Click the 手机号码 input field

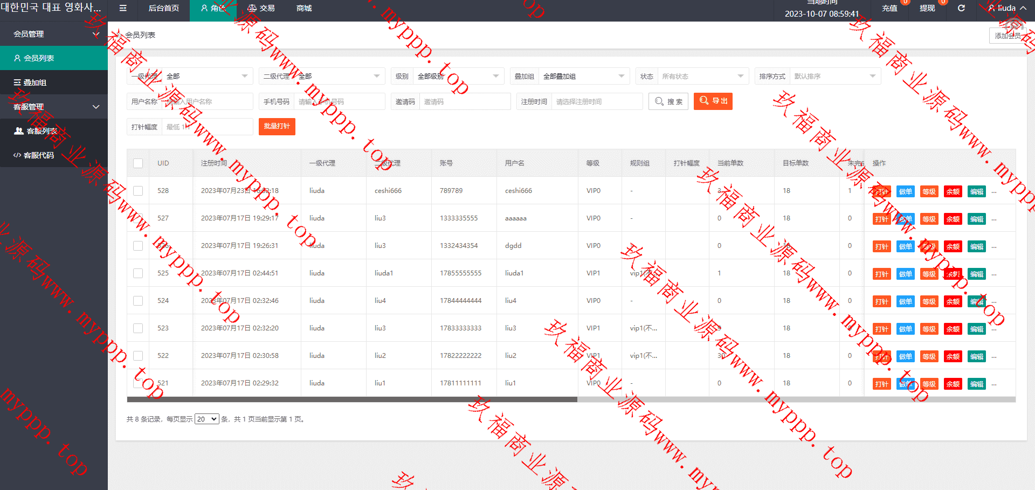click(x=339, y=101)
